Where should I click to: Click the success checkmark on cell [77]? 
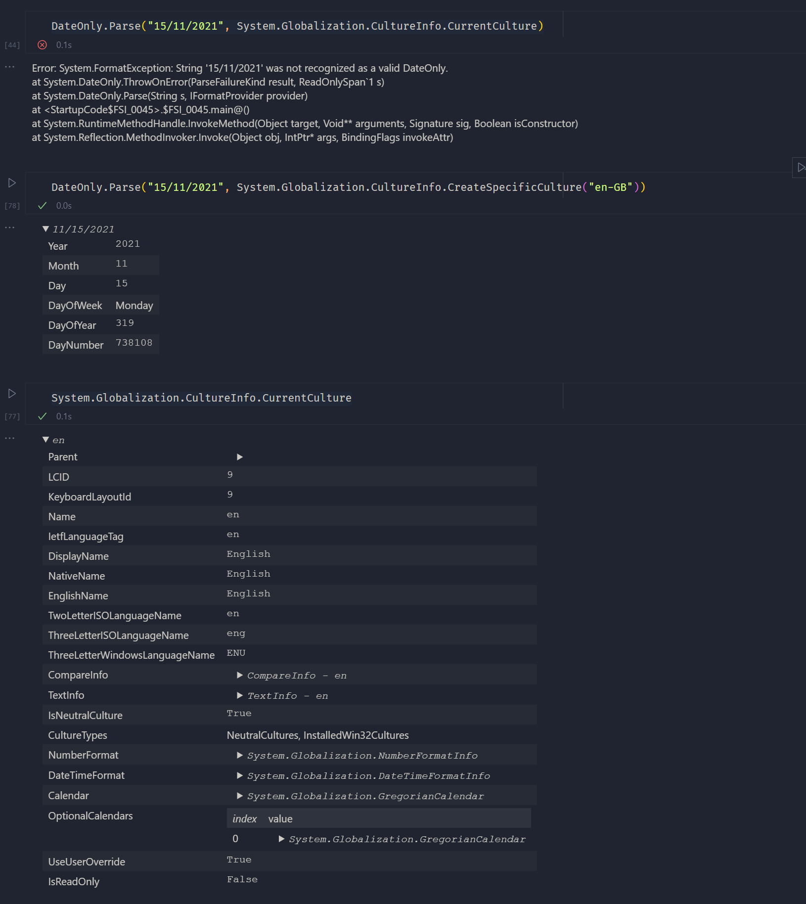click(43, 416)
